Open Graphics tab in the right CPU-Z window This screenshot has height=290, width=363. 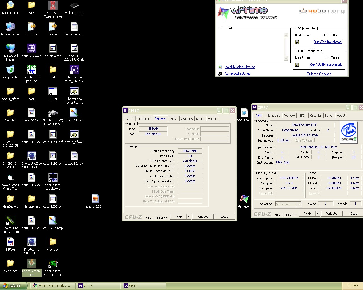click(x=316, y=116)
